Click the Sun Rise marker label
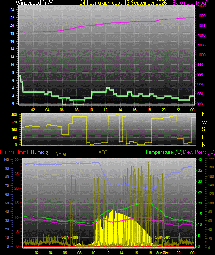215x255 pixels. coord(70,237)
